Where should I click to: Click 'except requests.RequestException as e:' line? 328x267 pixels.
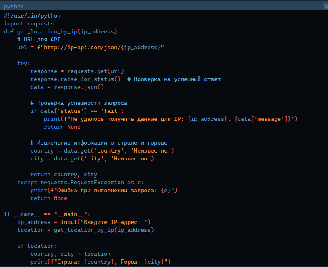(80, 183)
